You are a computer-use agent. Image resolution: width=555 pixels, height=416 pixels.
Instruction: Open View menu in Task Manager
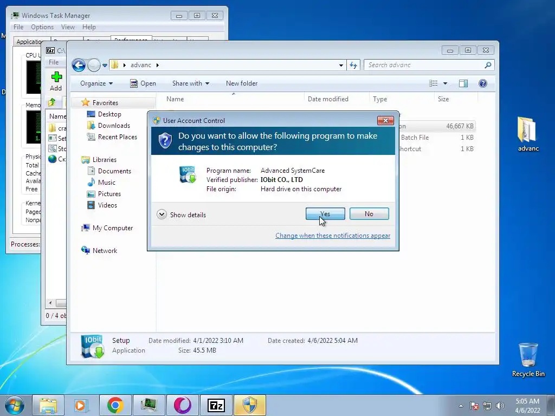(x=68, y=27)
